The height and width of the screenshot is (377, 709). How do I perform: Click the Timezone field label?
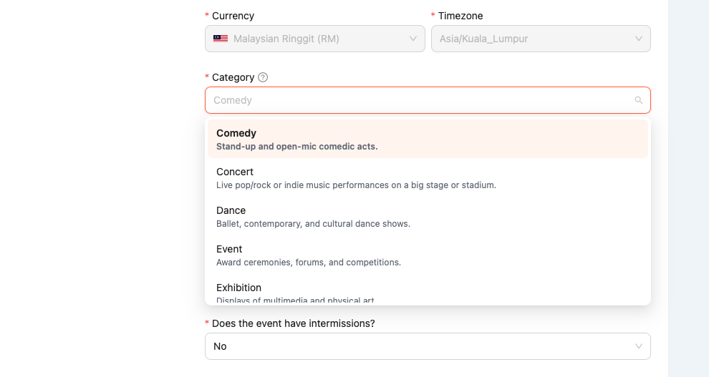pyautogui.click(x=461, y=16)
